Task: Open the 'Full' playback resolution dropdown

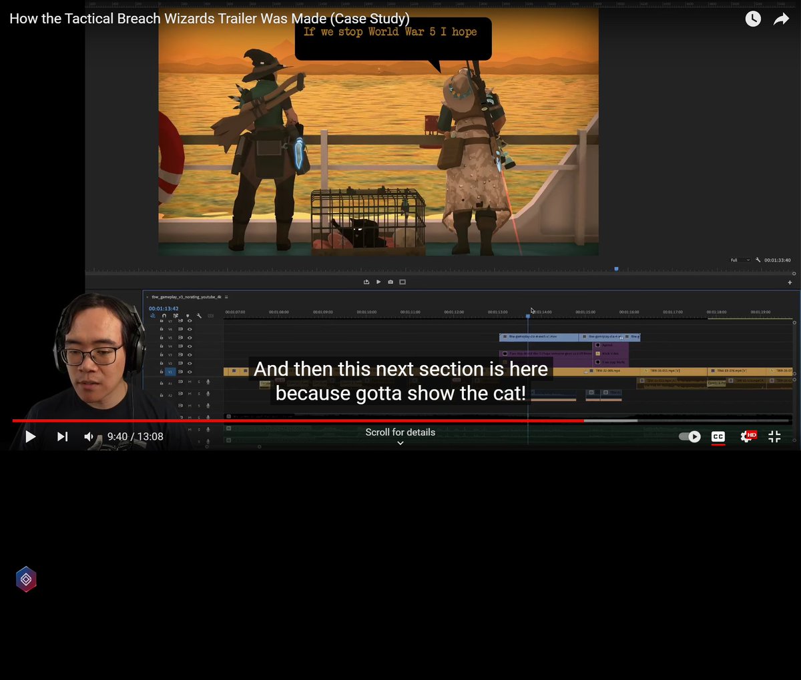Action: point(740,260)
